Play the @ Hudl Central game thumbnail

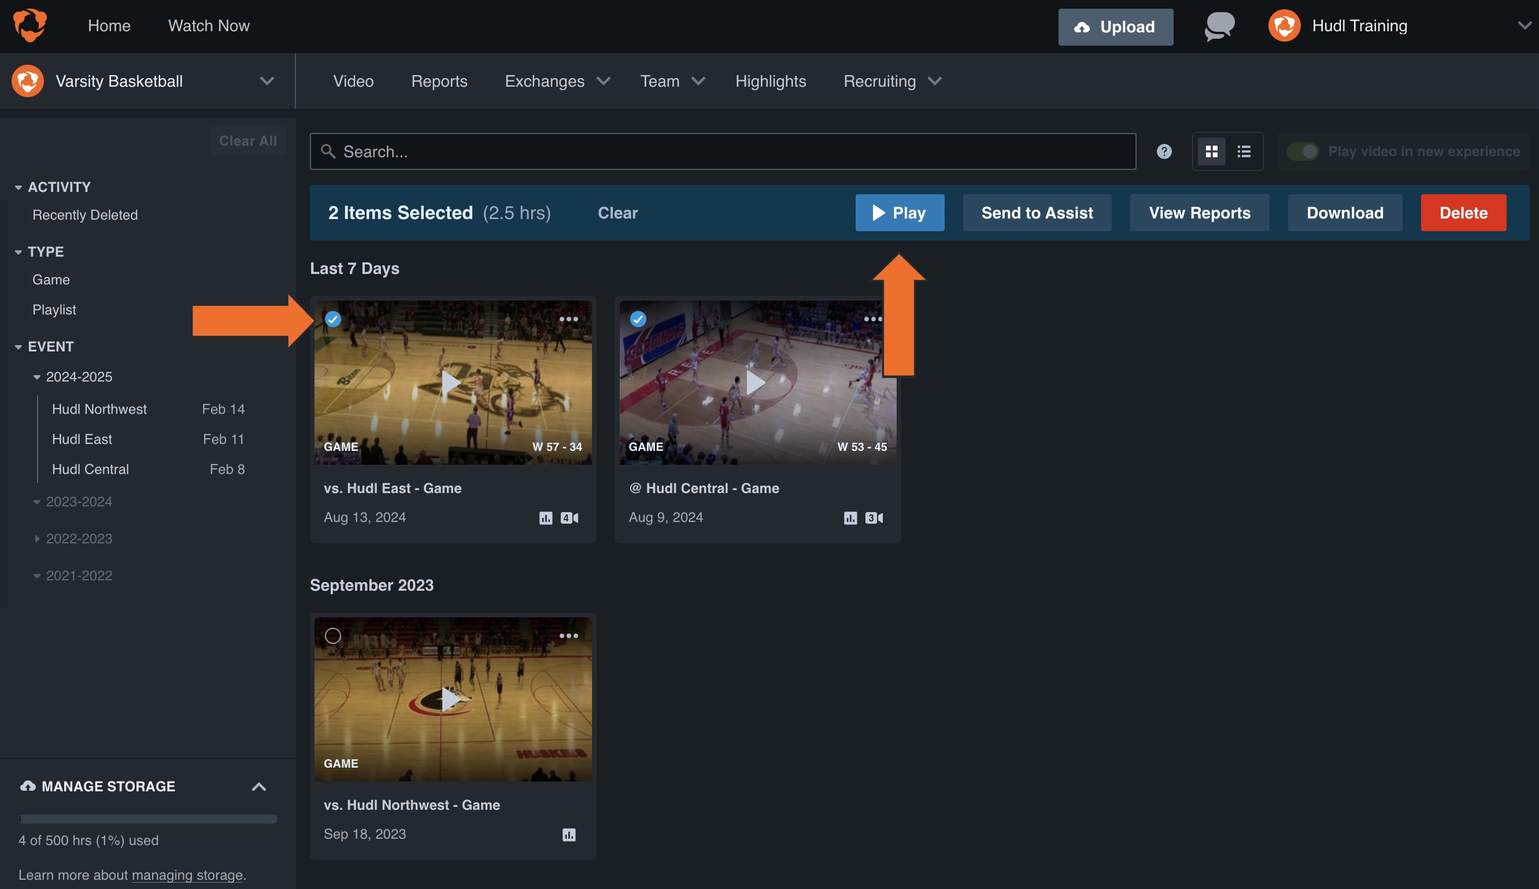757,382
